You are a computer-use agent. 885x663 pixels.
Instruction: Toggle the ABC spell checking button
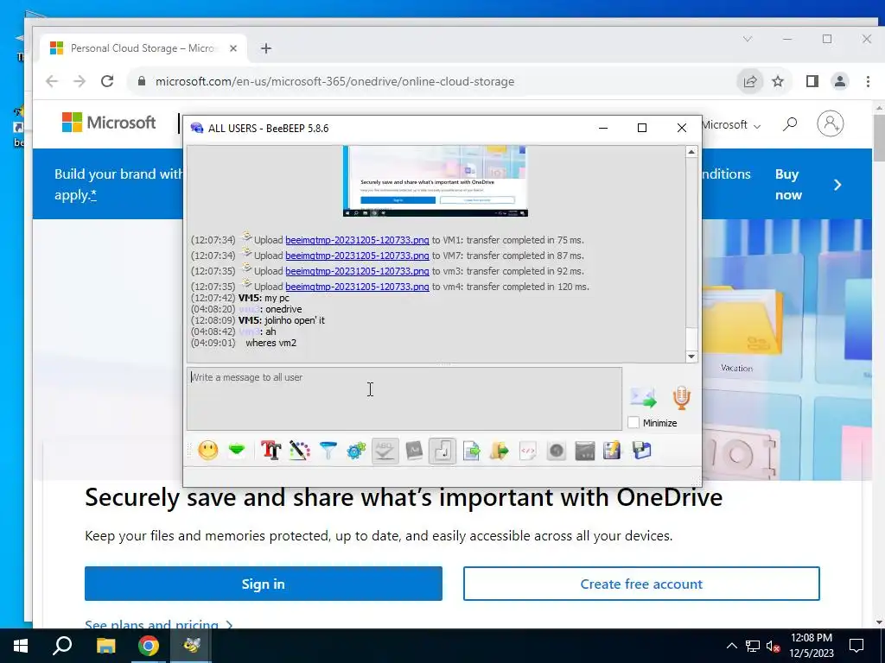pos(385,451)
